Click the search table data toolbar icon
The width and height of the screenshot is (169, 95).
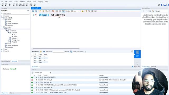coord(31,5)
